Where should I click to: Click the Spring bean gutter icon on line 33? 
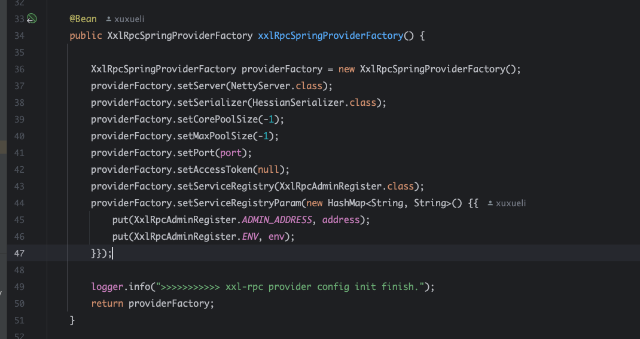31,19
